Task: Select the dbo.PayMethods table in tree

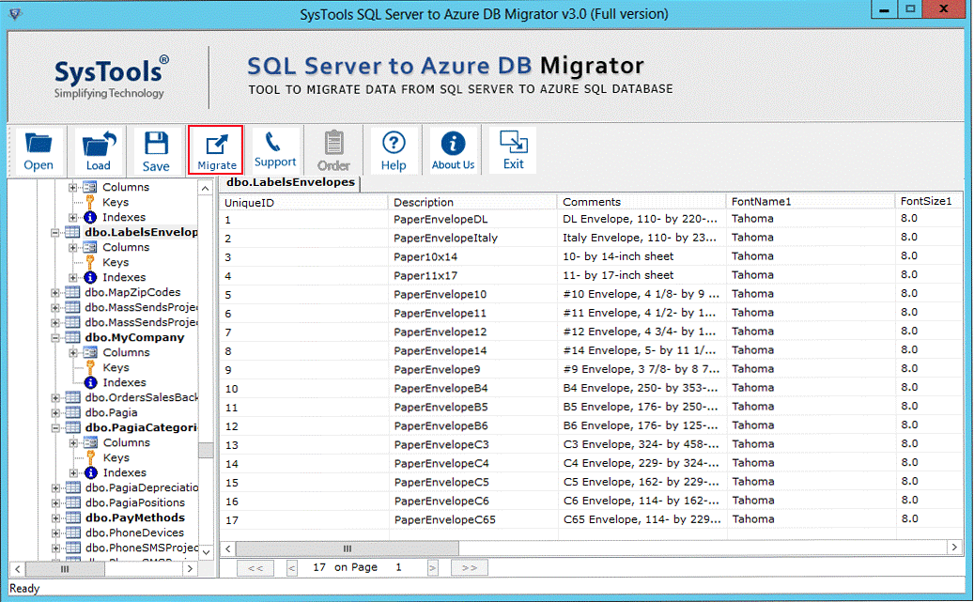Action: [134, 517]
